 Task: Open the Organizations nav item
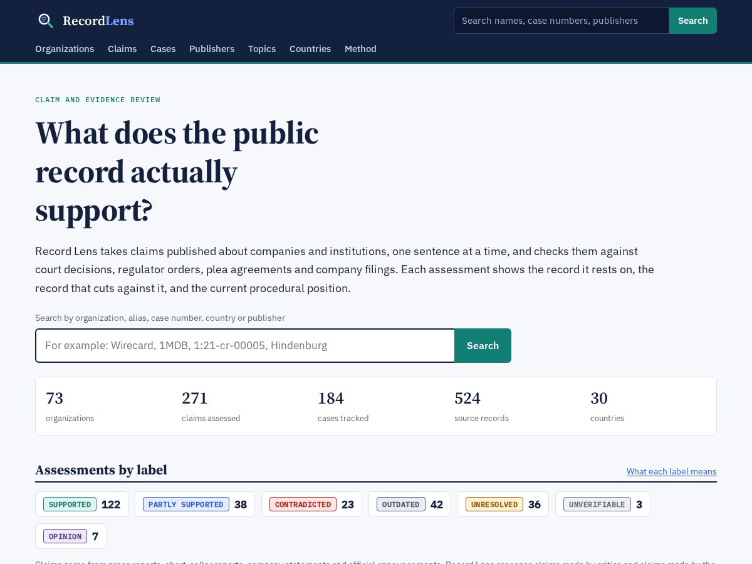point(65,49)
